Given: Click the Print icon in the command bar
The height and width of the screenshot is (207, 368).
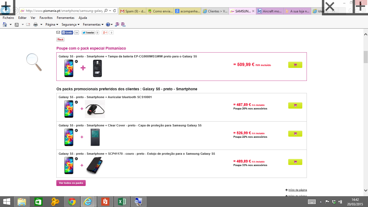Looking at the screenshot, I should [x=36, y=25].
